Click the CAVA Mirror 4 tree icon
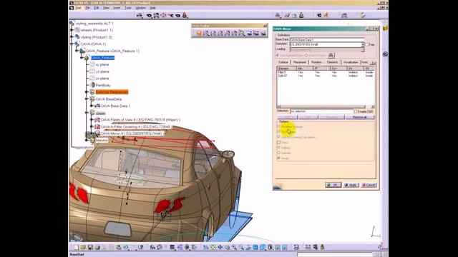458x257 pixels. (97, 133)
